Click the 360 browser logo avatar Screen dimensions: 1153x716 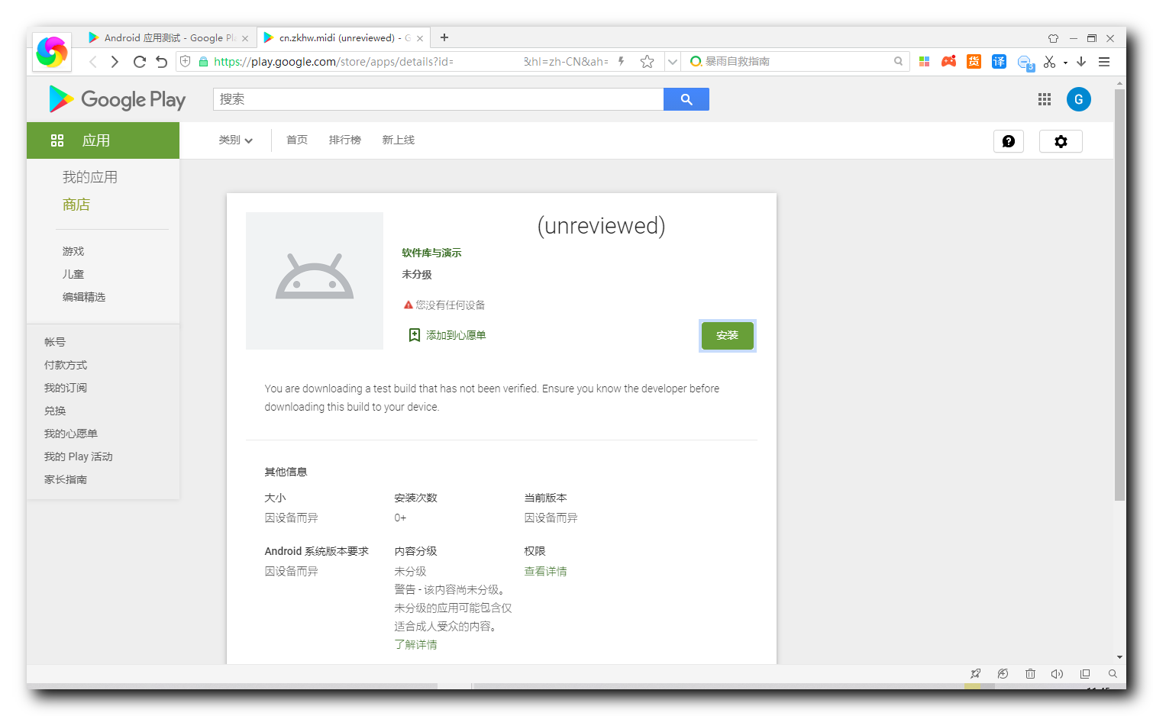[x=52, y=52]
